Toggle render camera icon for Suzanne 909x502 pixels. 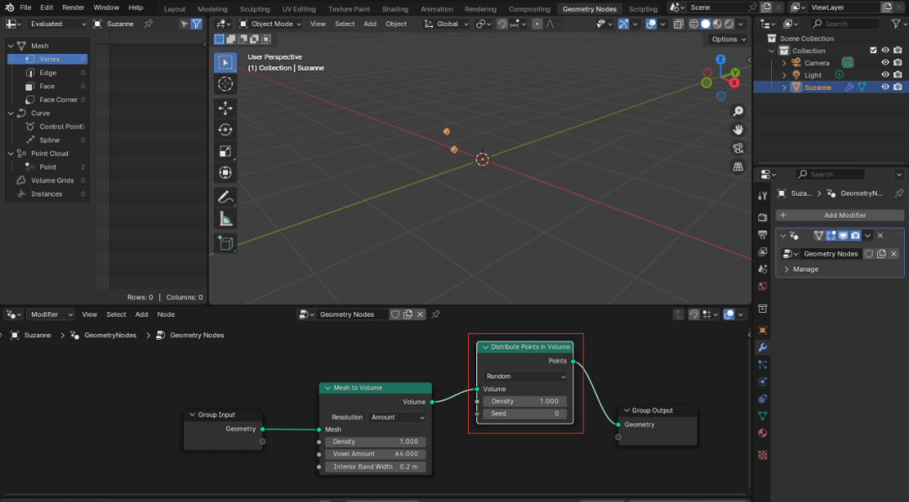(x=897, y=87)
